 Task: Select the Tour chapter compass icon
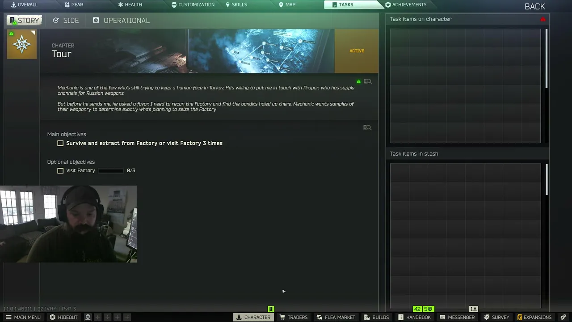[22, 44]
